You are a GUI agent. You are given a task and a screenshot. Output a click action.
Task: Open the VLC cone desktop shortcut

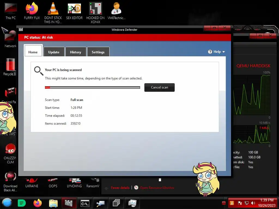pyautogui.click(x=53, y=13)
